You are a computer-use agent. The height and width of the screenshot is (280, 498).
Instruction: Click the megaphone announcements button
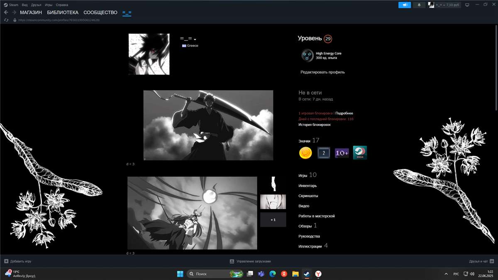405,5
